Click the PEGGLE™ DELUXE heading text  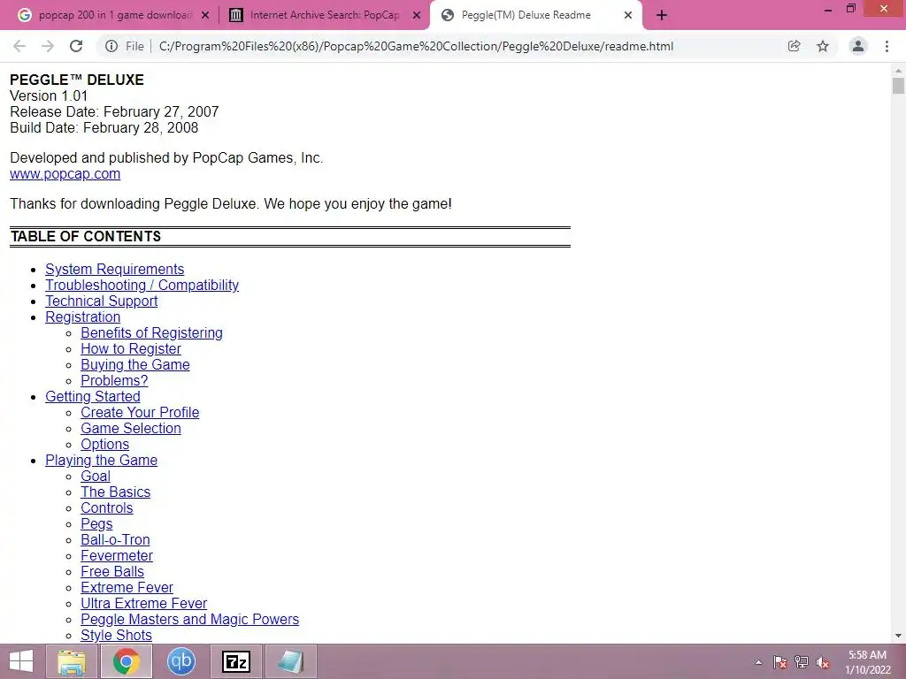coord(77,80)
